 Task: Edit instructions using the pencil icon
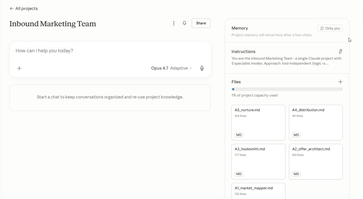coord(340,51)
